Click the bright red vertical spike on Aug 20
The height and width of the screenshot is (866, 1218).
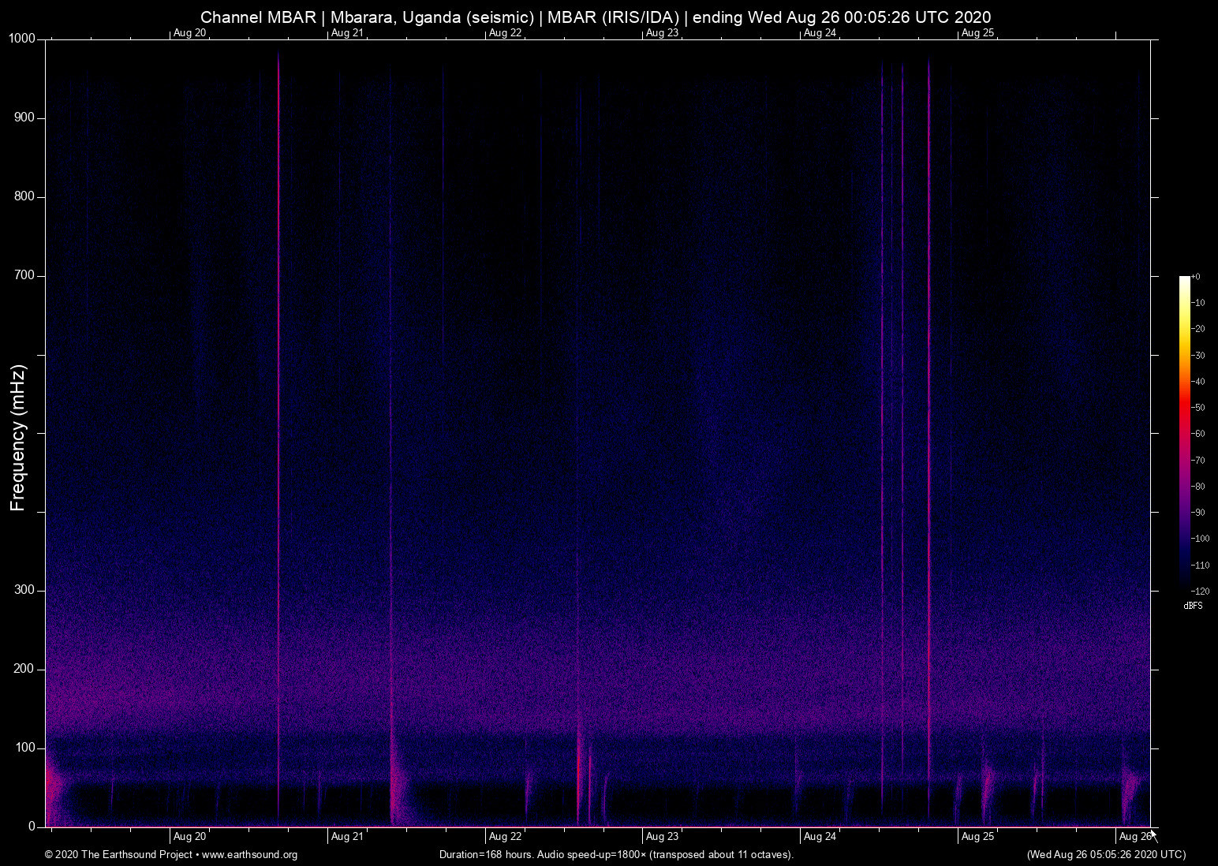(x=278, y=394)
